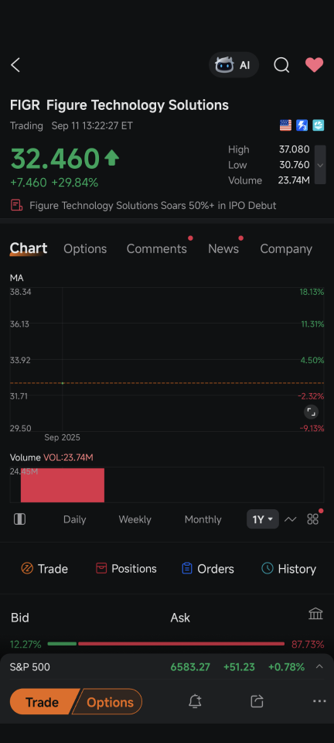Switch to the Comments tab
Viewport: 334px width, 743px height.
click(x=157, y=248)
